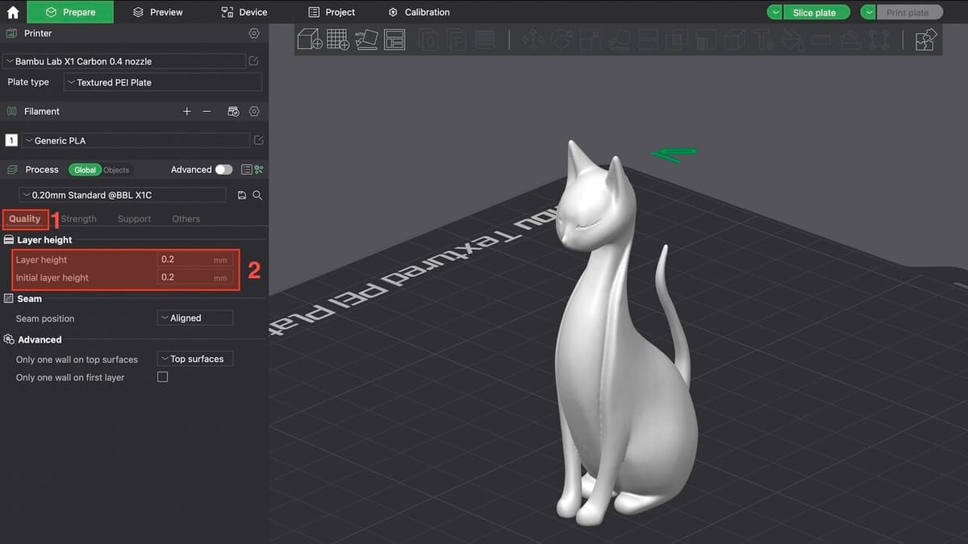Switch to the Device tab

(x=244, y=12)
